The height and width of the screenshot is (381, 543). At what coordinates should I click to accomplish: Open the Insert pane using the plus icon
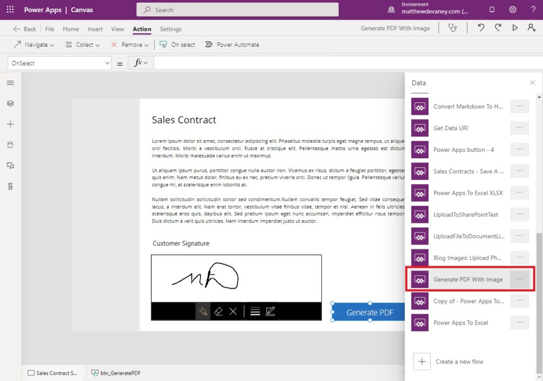click(10, 124)
